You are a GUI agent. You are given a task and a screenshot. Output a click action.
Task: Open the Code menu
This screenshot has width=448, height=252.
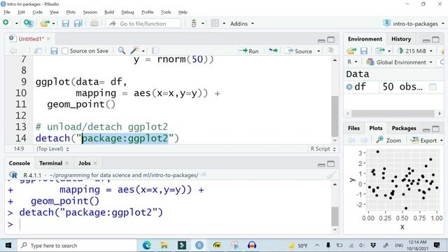37,13
